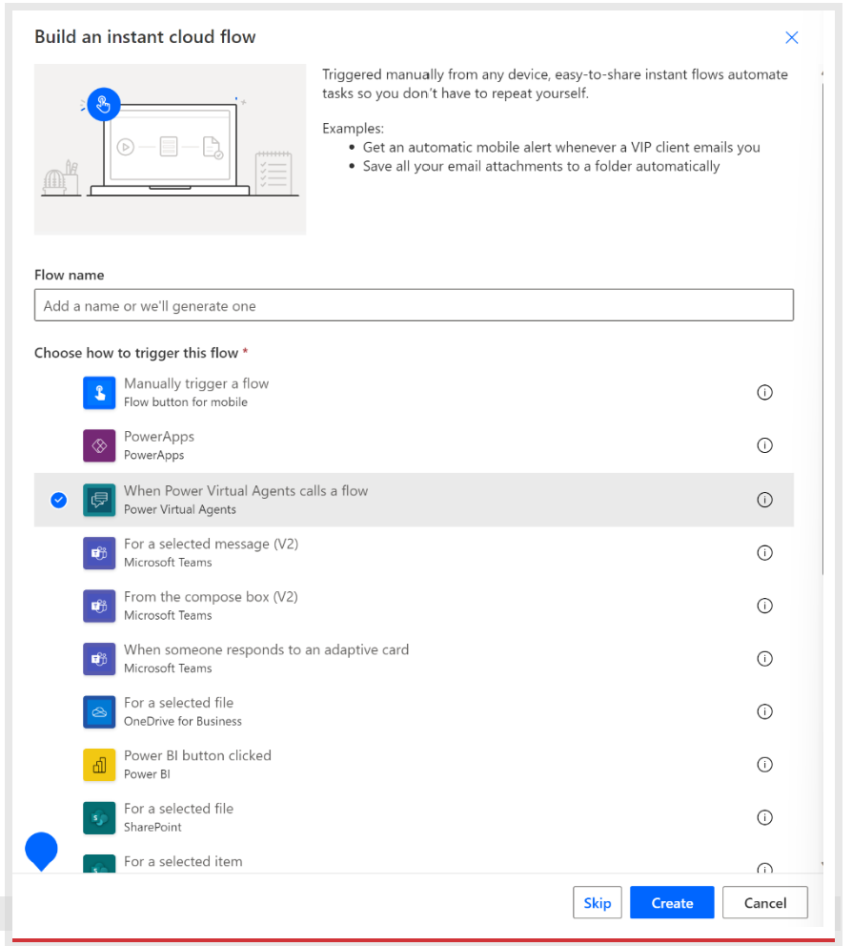The width and height of the screenshot is (852, 946).
Task: Click the Skip button
Action: pos(597,902)
